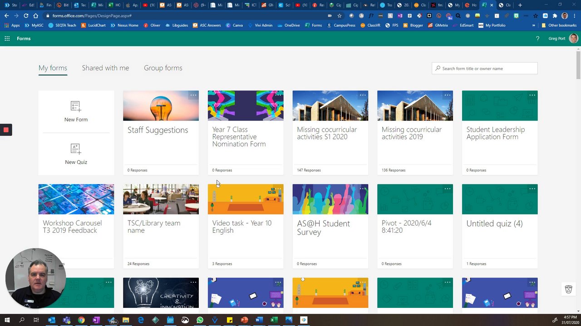Go back in the browser

tap(6, 16)
